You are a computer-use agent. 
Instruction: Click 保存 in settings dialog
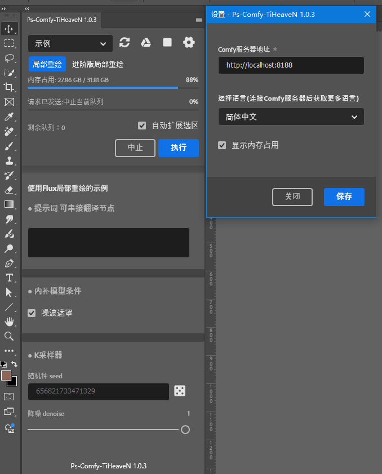coord(344,197)
